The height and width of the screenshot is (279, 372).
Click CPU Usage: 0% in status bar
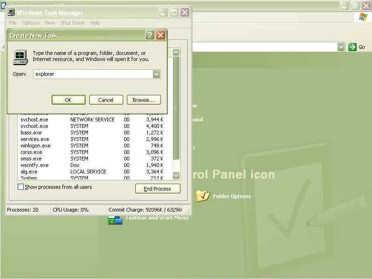click(71, 210)
